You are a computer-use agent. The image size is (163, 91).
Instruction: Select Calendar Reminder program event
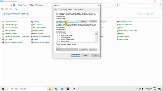point(67,36)
